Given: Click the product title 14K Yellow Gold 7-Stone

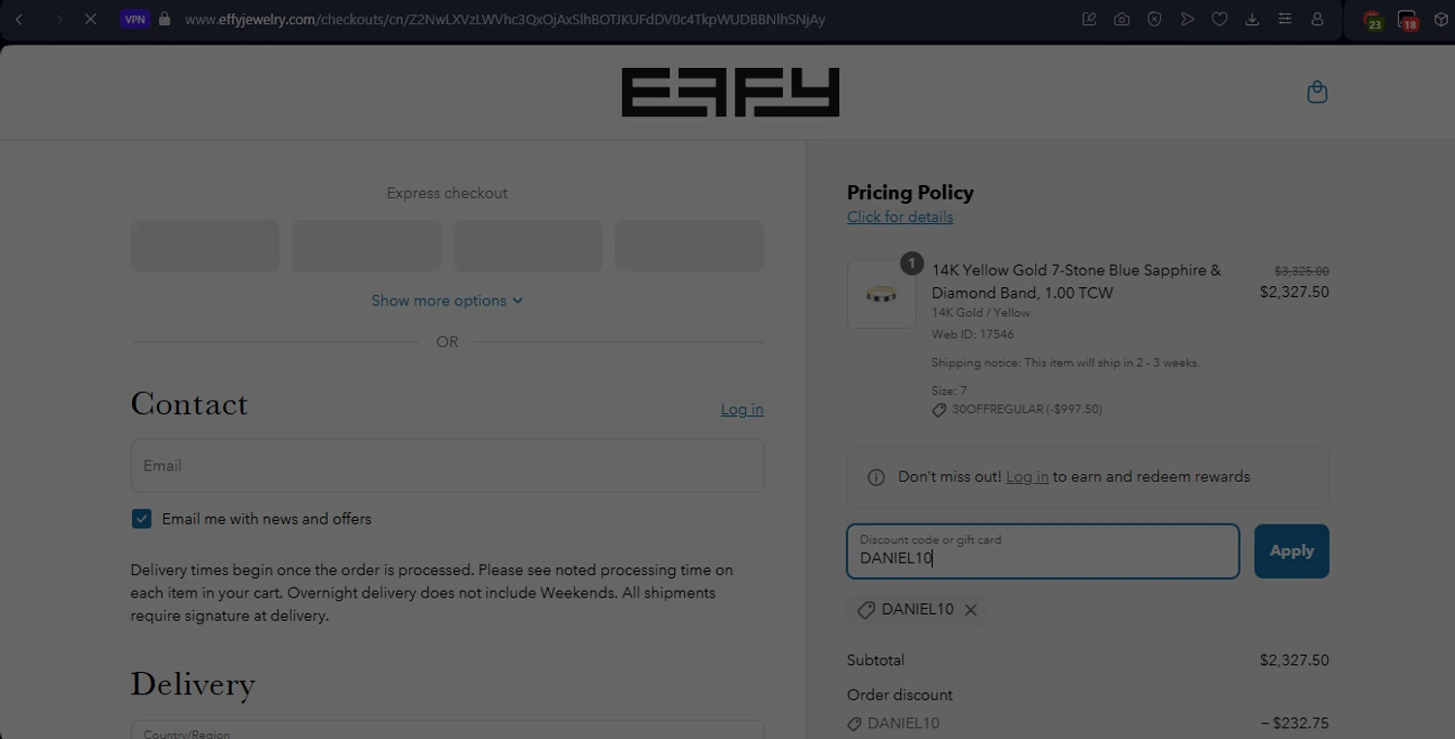Looking at the screenshot, I should click(1077, 281).
